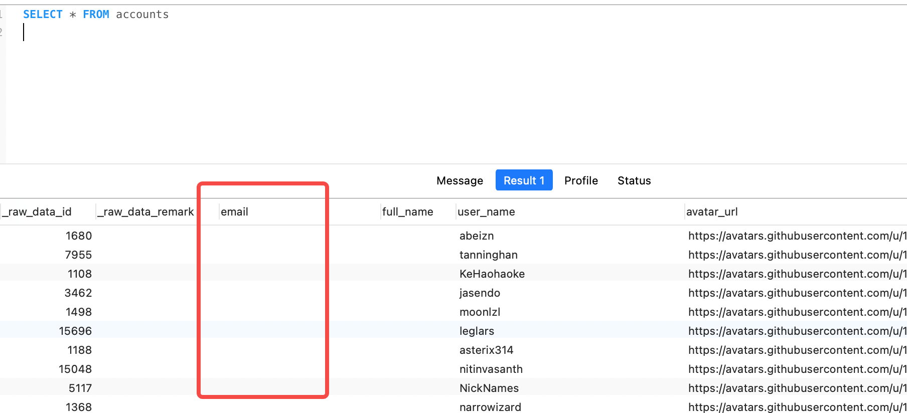
Task: Select the jasendo user_name cell
Action: tap(480, 293)
